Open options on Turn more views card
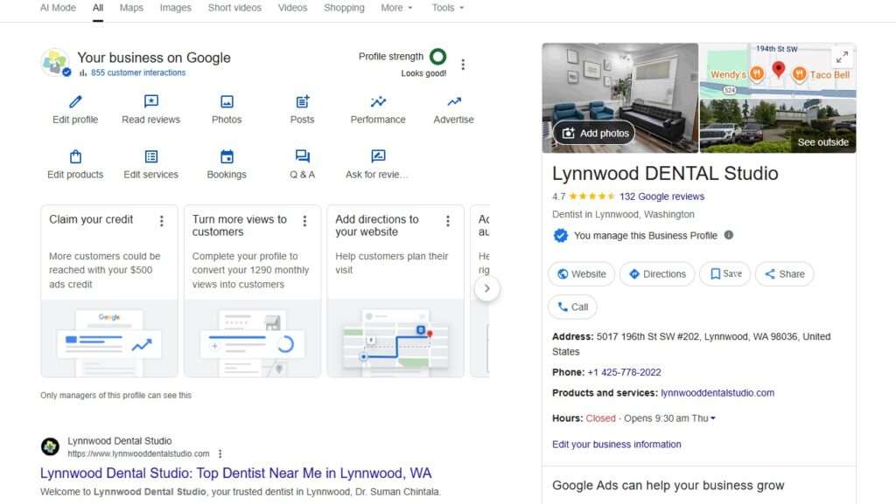This screenshot has height=504, width=896. coord(304,221)
